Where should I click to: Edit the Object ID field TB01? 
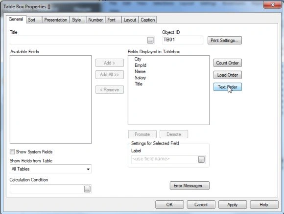(183, 40)
